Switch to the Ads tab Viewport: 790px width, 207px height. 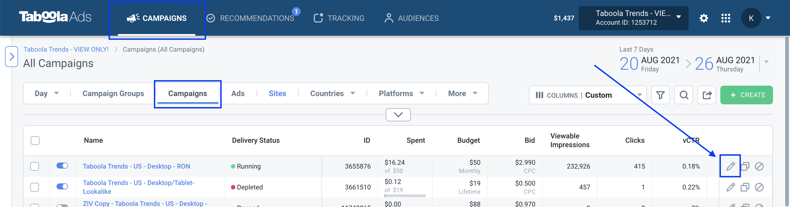point(238,93)
